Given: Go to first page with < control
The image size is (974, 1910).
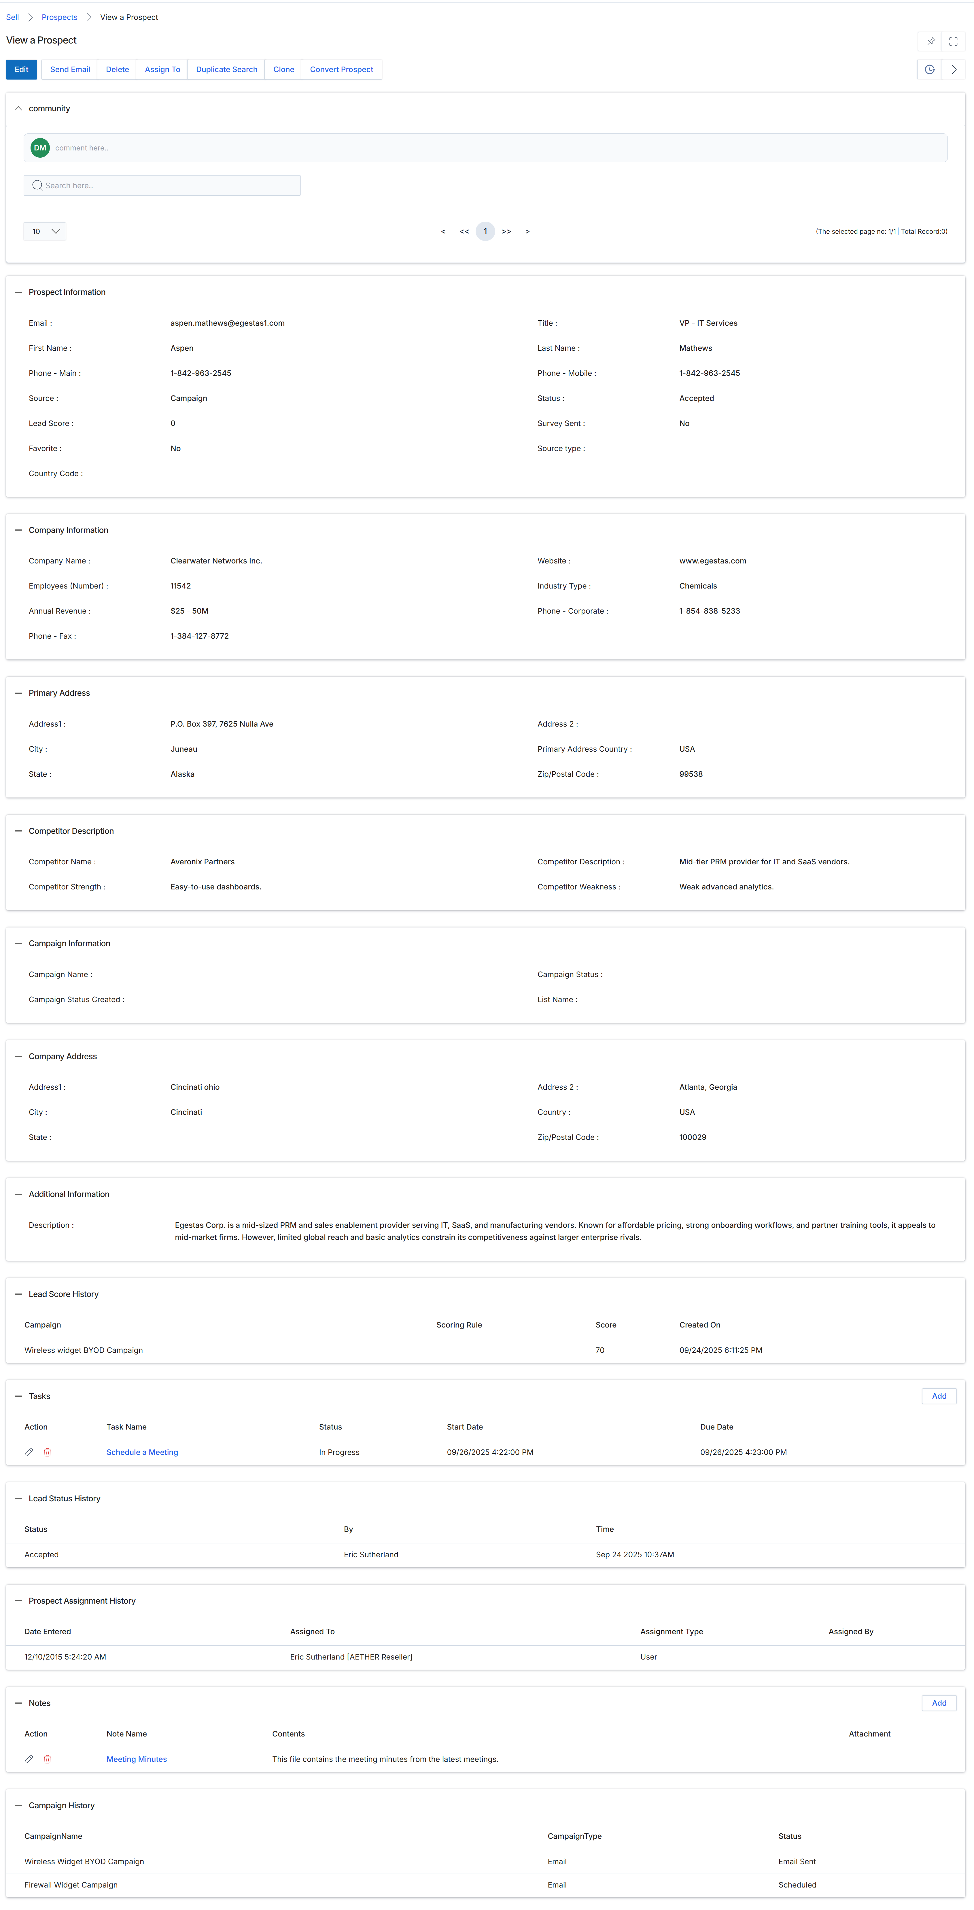Looking at the screenshot, I should tap(443, 231).
